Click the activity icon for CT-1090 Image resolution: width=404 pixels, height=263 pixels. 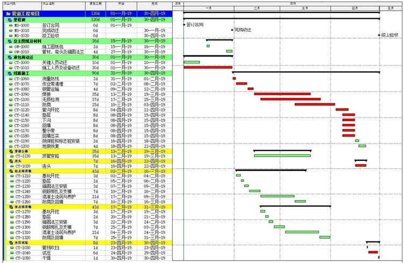click(x=11, y=94)
